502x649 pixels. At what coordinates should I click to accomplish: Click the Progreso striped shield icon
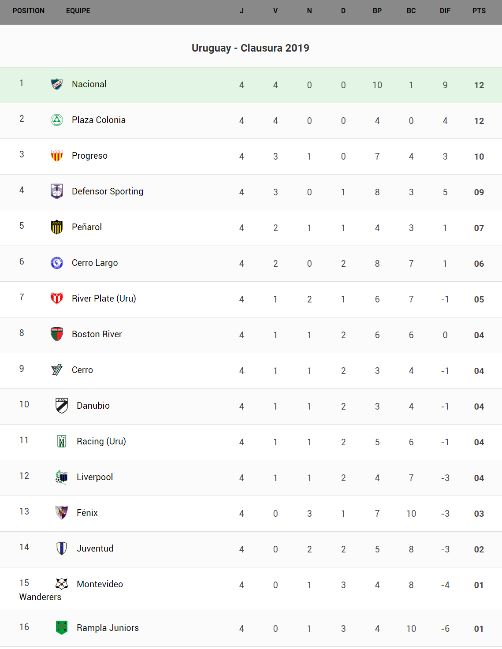(x=57, y=155)
